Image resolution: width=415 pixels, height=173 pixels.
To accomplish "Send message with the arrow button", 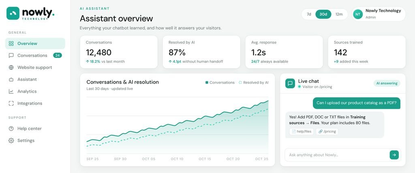I will 394,155.
